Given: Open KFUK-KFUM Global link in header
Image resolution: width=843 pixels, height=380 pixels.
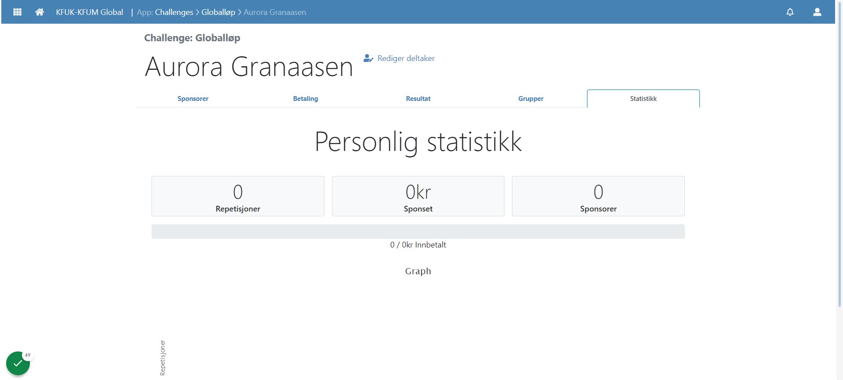Looking at the screenshot, I should click(90, 12).
